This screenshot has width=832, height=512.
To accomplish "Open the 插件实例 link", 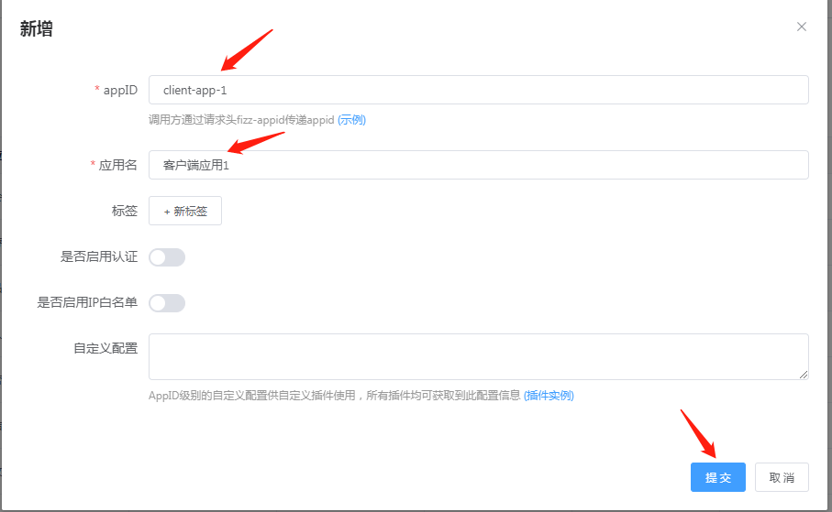I will click(549, 396).
